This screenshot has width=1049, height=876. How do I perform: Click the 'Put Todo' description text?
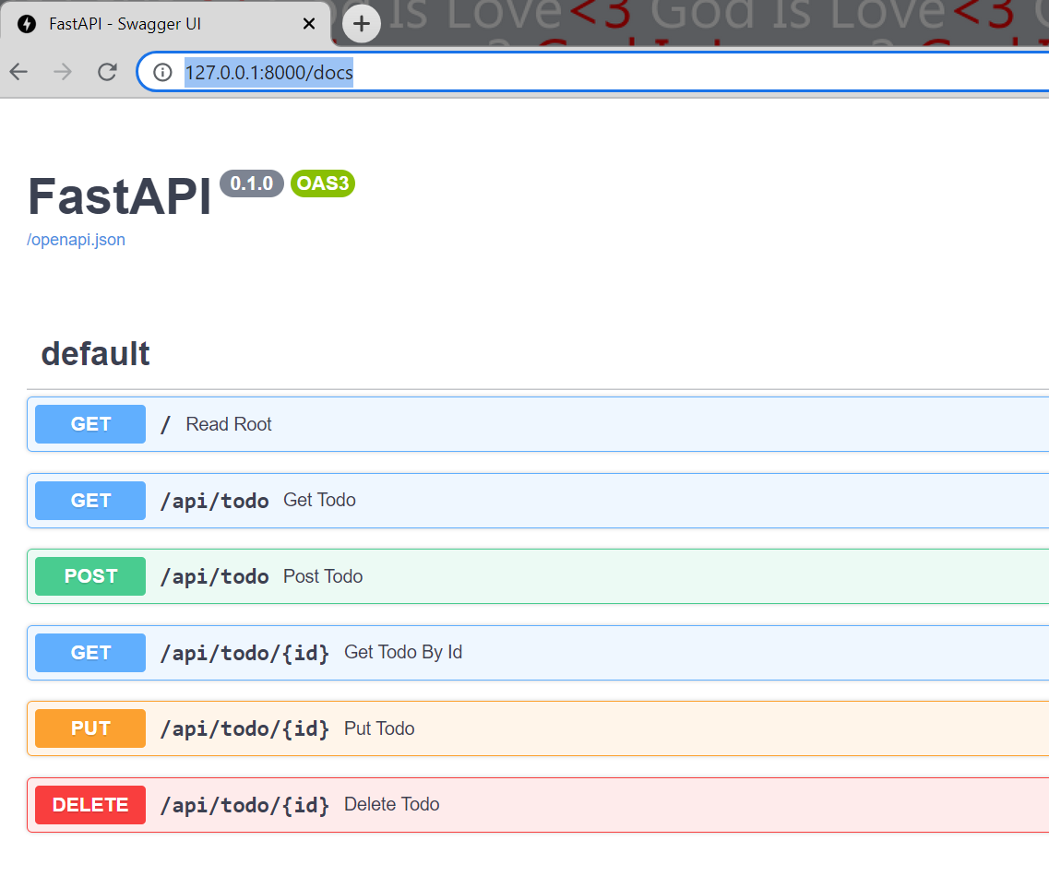tap(379, 728)
